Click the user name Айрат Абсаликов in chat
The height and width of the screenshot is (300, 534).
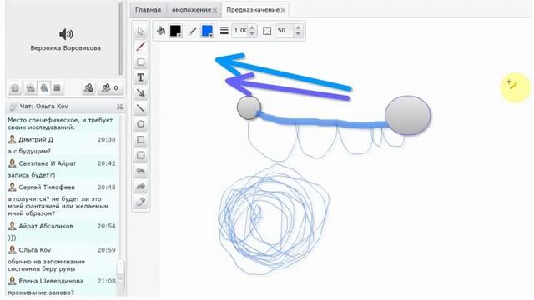pos(46,226)
